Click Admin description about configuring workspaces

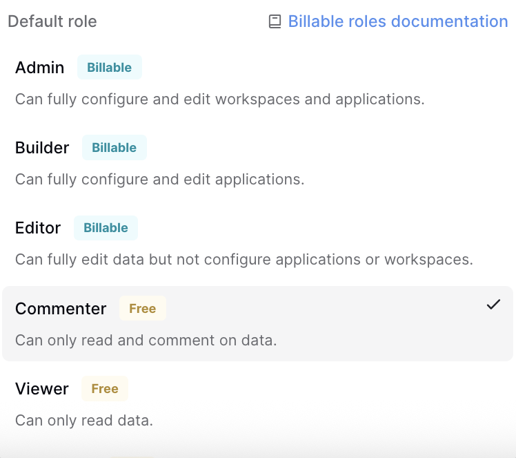[219, 99]
